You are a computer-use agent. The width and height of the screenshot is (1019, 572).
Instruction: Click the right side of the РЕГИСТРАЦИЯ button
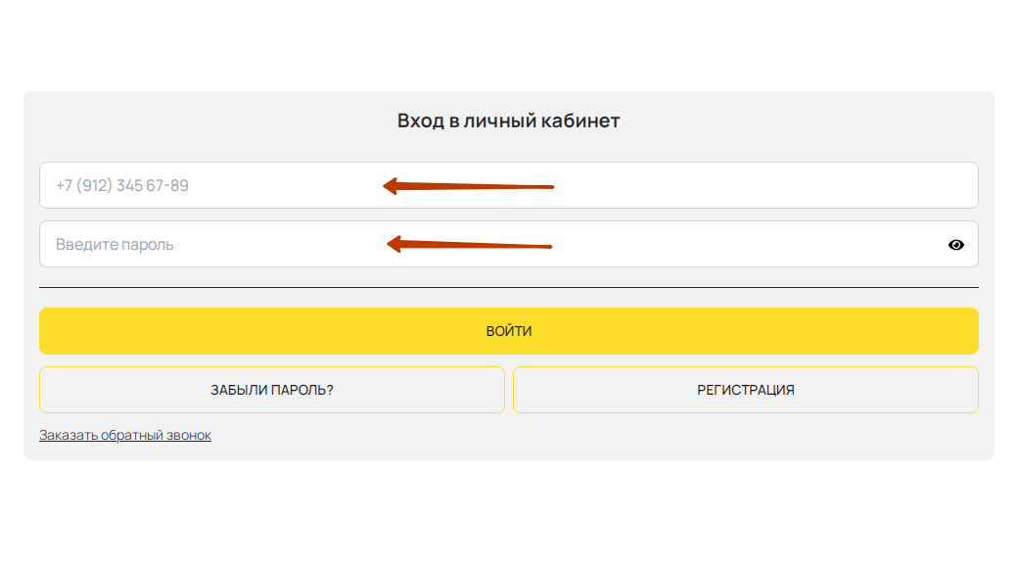coord(930,389)
